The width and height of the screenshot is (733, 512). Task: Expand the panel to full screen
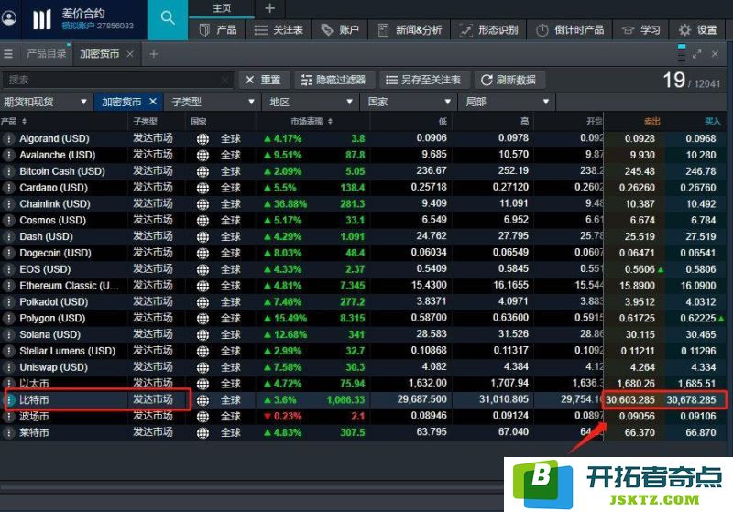pyautogui.click(x=697, y=54)
